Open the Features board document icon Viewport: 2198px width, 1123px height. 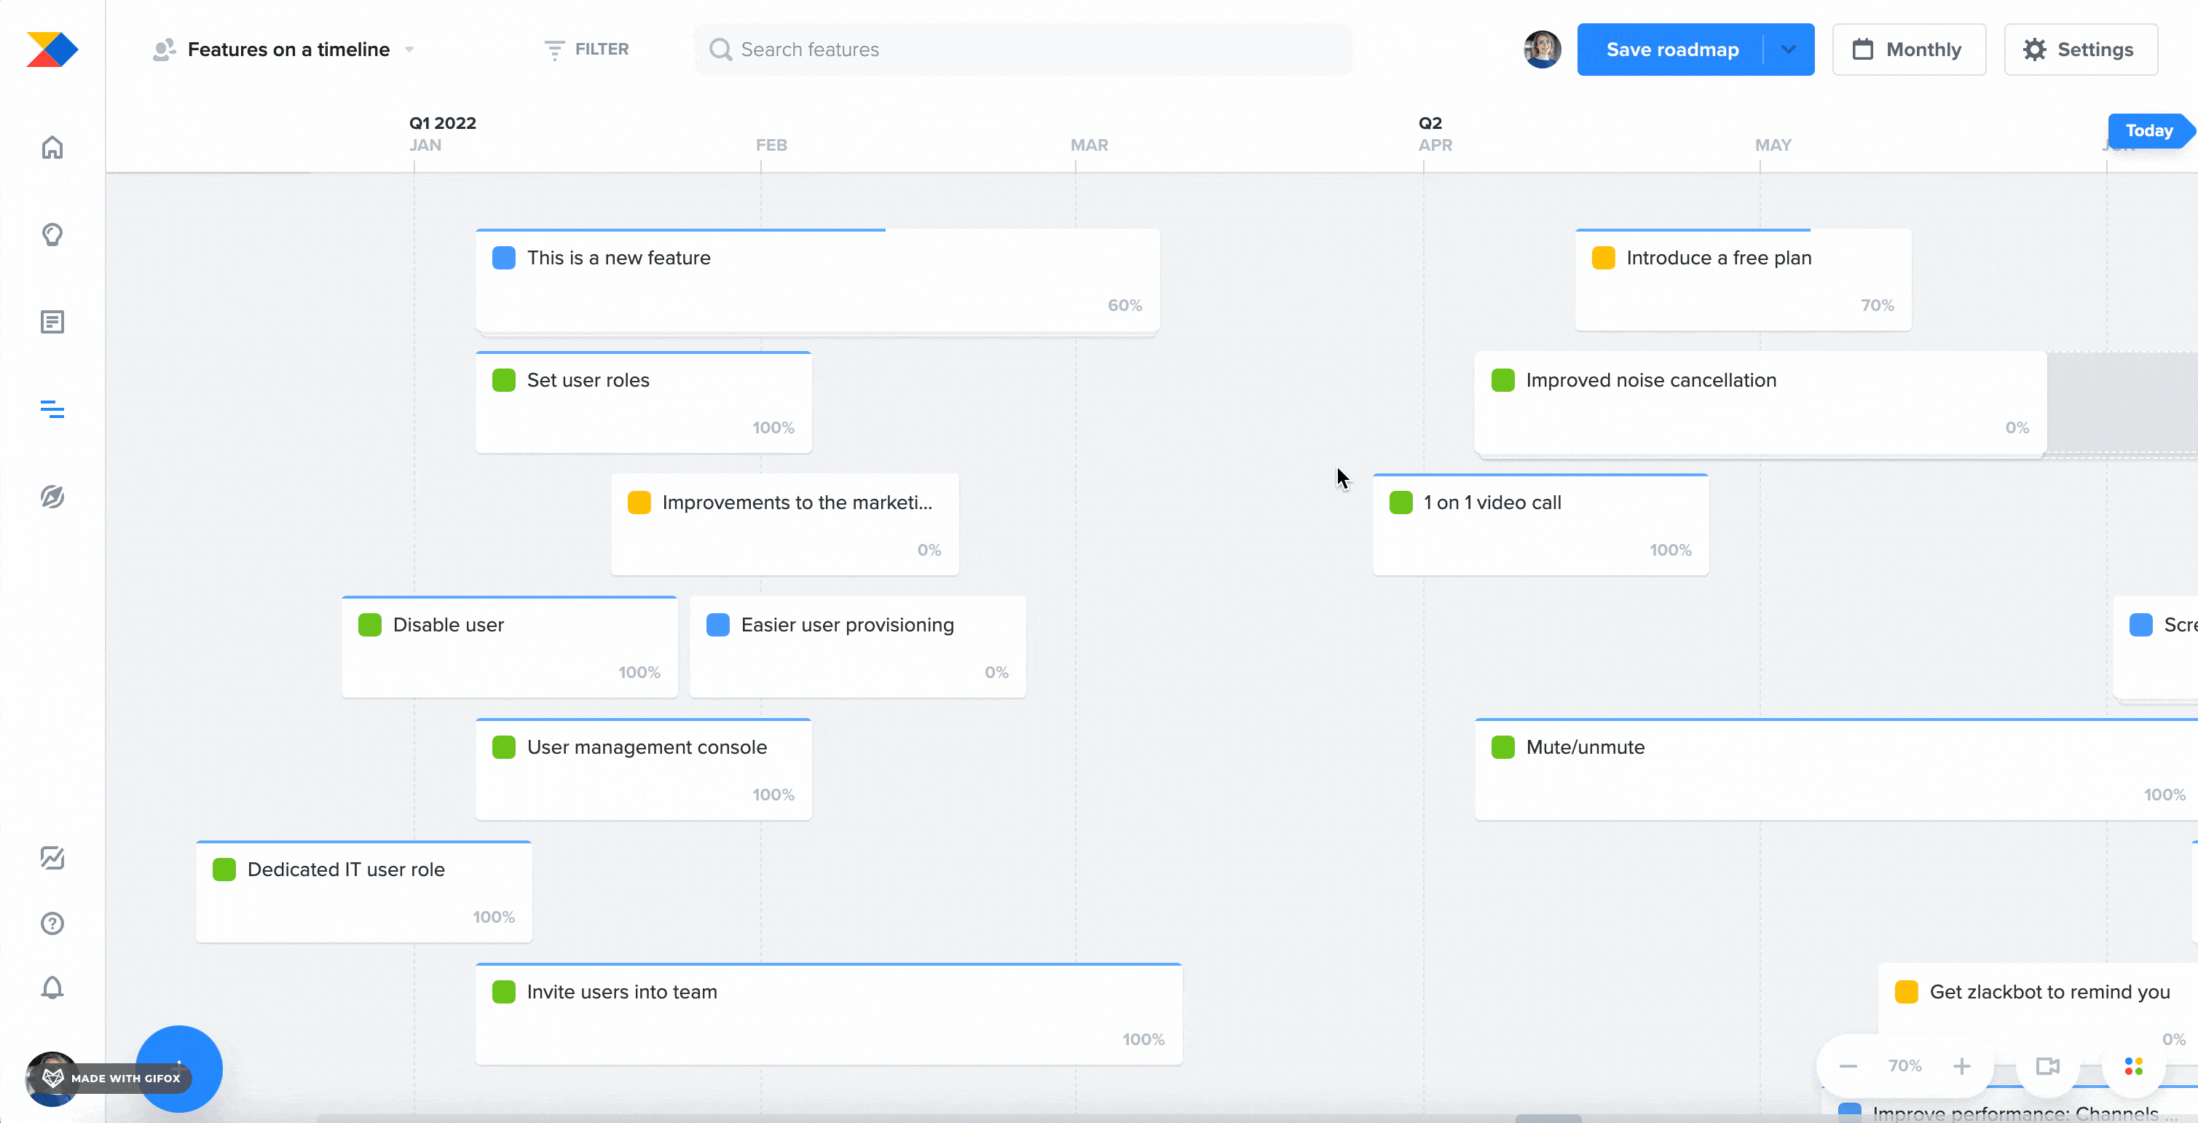52,322
